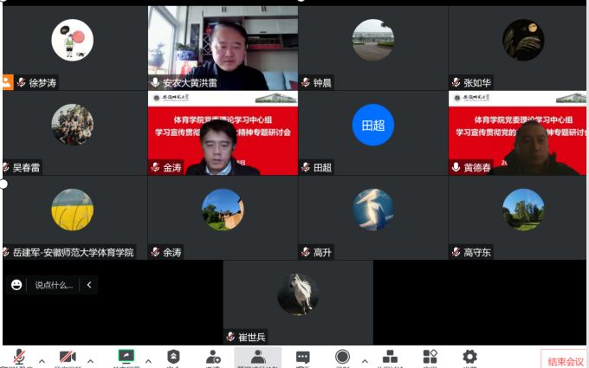Click the red end meeting button
The image size is (589, 368).
(x=563, y=361)
